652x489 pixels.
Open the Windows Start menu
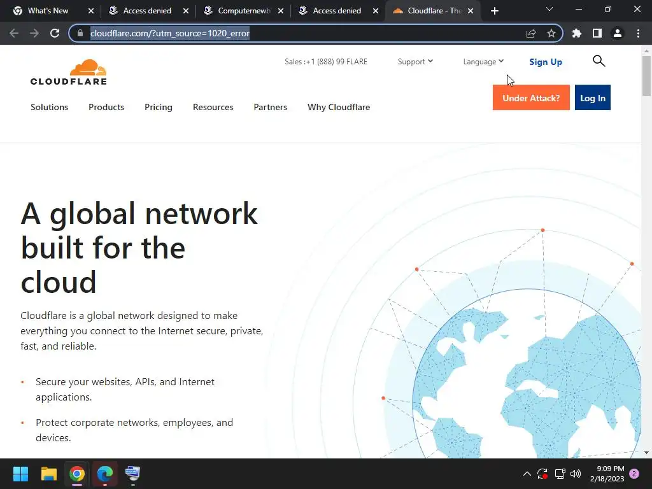(20, 474)
